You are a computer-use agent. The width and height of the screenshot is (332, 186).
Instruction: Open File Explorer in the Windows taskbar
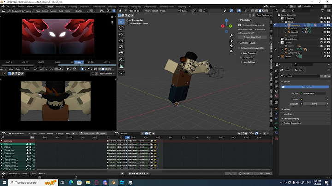[x=88, y=183]
